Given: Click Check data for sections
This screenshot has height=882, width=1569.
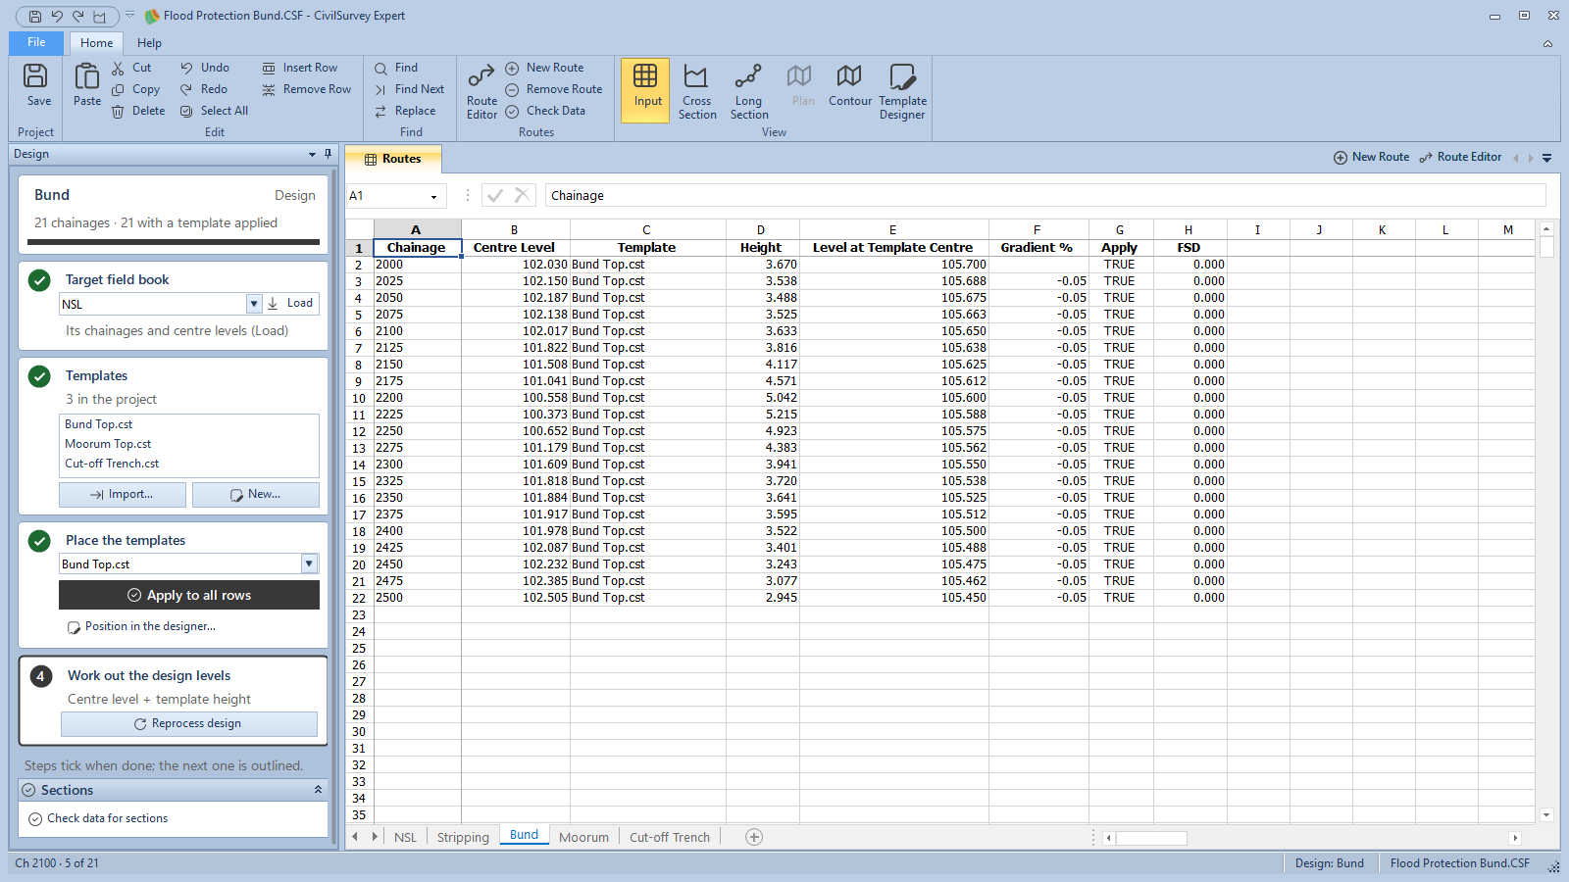Looking at the screenshot, I should point(98,818).
